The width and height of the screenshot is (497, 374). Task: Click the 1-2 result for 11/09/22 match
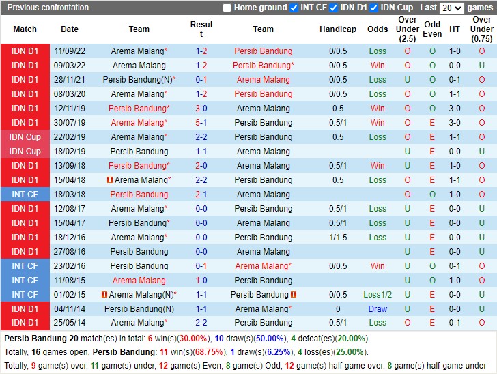point(201,51)
